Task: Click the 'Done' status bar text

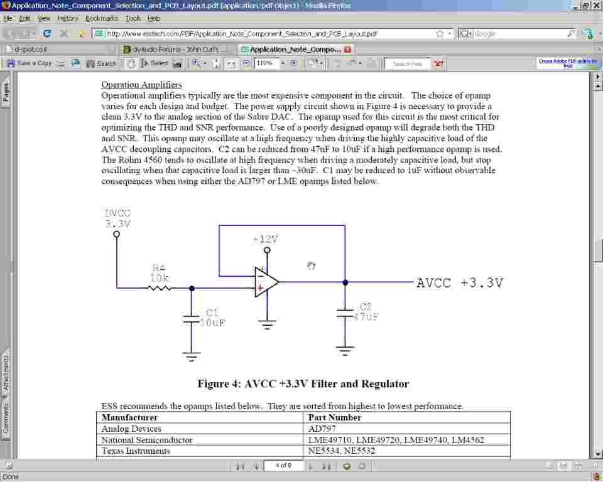Action: pos(11,476)
